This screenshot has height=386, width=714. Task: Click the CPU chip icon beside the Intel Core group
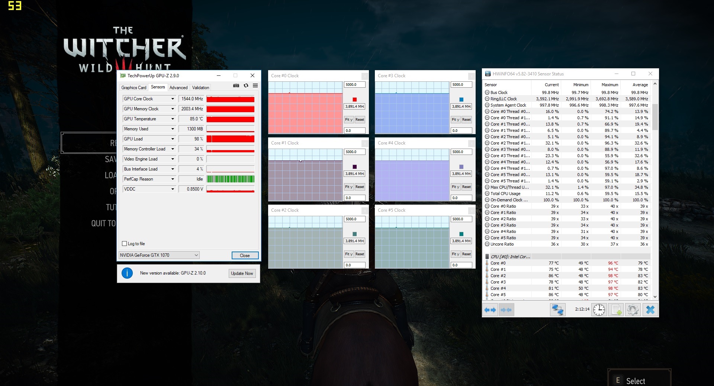coord(487,256)
